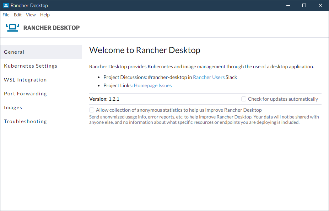Image resolution: width=329 pixels, height=211 pixels.
Task: Click the 'Send anonymized usage info' description text
Action: click(204, 120)
